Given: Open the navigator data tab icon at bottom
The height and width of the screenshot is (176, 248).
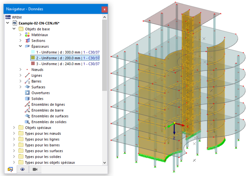Looking at the screenshot, I should click(10, 169).
